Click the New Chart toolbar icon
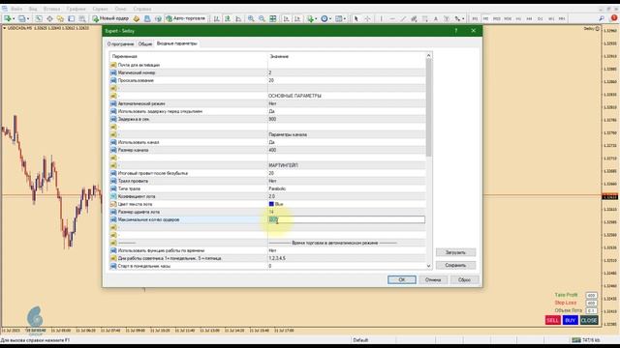Screen dimensions: 620x348 click(7, 18)
